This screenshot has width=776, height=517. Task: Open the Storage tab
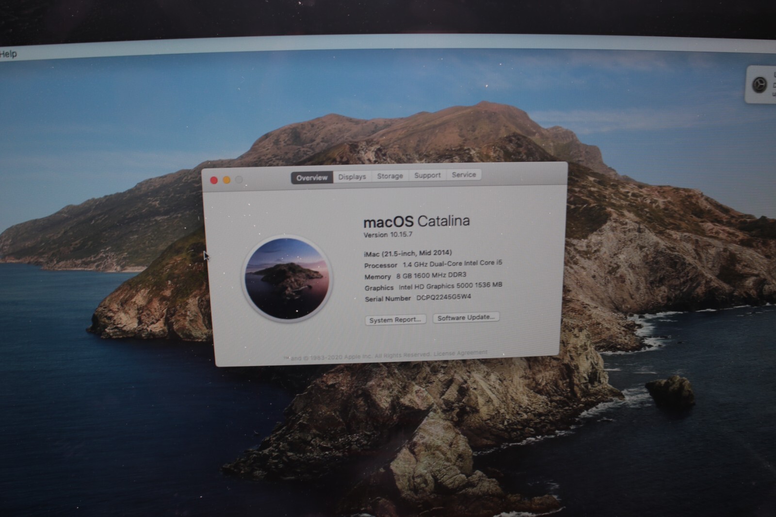[390, 176]
